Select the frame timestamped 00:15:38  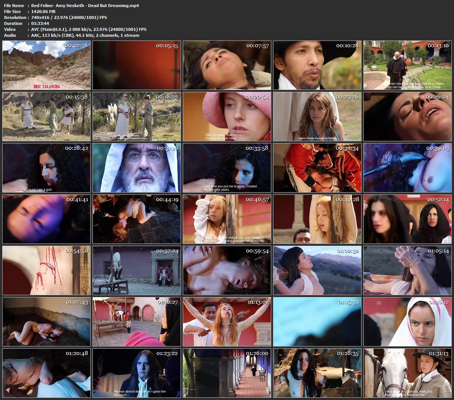pyautogui.click(x=46, y=117)
